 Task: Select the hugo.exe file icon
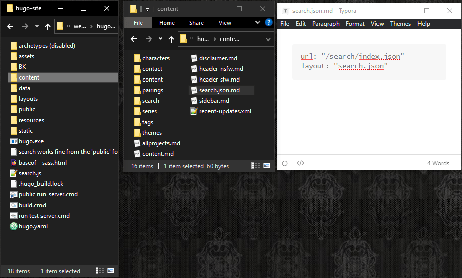coord(14,141)
